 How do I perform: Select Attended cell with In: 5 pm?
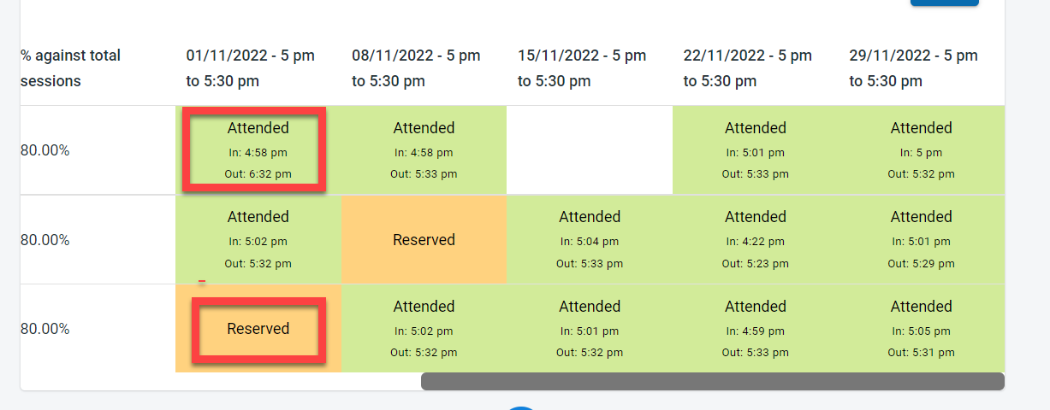click(921, 149)
